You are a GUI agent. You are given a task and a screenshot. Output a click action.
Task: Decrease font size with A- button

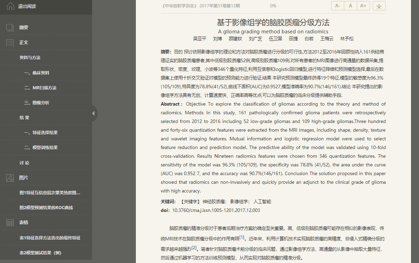[x=338, y=6]
